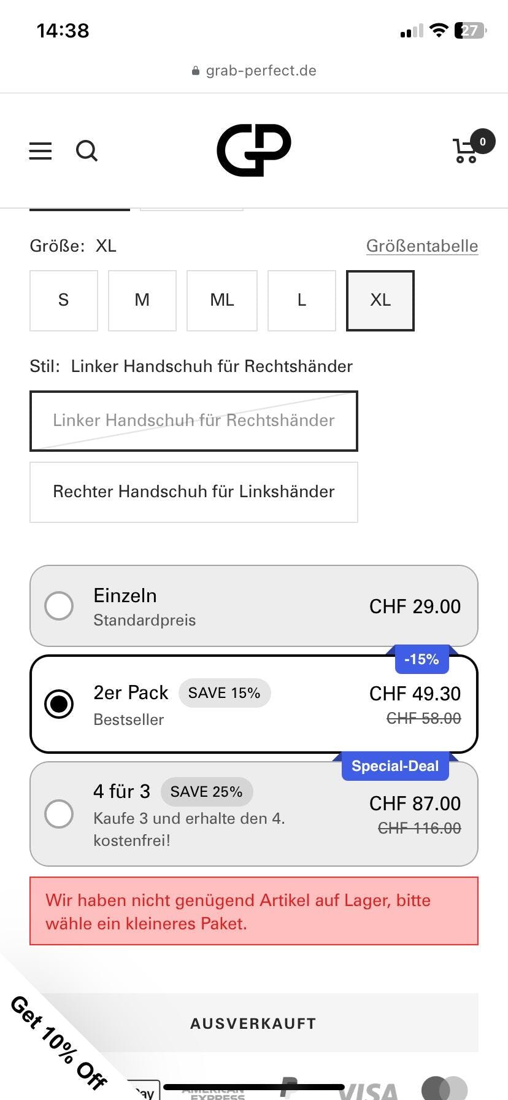Select the 2er Pack radio option
This screenshot has width=508, height=1100.
[59, 704]
